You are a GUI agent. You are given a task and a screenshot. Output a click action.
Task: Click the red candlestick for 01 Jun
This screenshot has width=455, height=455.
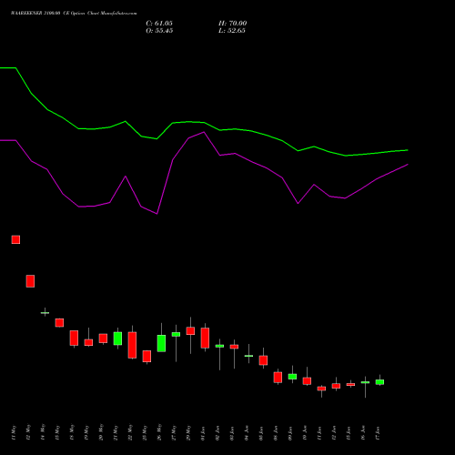(205, 338)
